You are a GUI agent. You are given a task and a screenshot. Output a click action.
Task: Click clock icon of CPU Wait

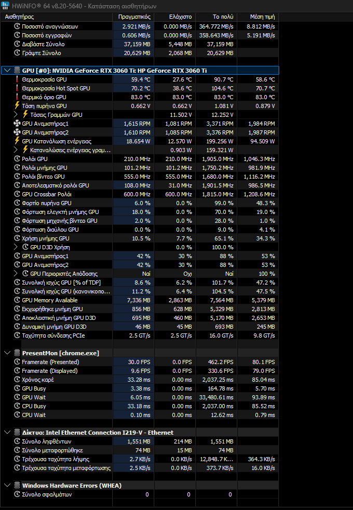pos(17,415)
